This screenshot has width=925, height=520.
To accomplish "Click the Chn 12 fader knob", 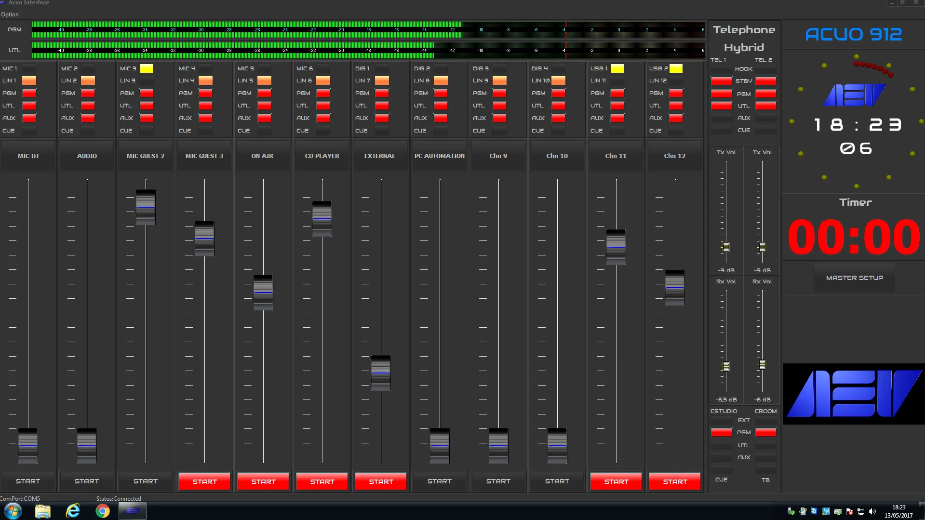I will coord(675,287).
